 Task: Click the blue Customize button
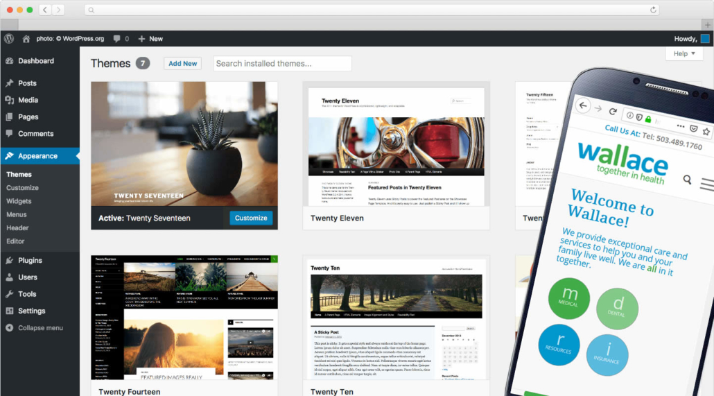(x=251, y=218)
